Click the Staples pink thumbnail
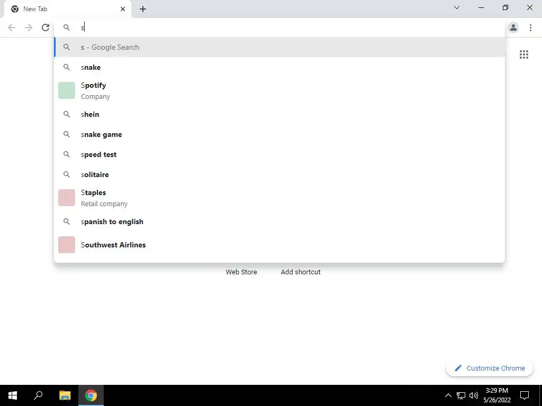 (x=67, y=198)
